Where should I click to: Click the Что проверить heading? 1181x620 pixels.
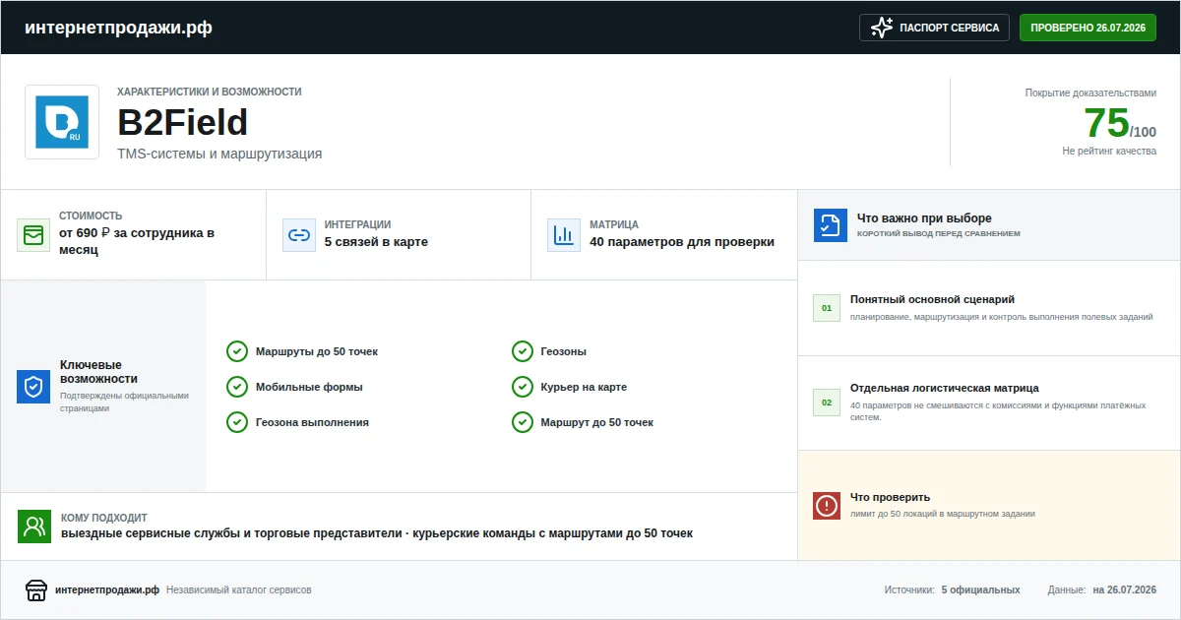click(890, 497)
